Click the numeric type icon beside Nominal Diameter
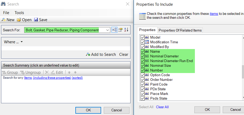244x115 pixels. point(147,56)
